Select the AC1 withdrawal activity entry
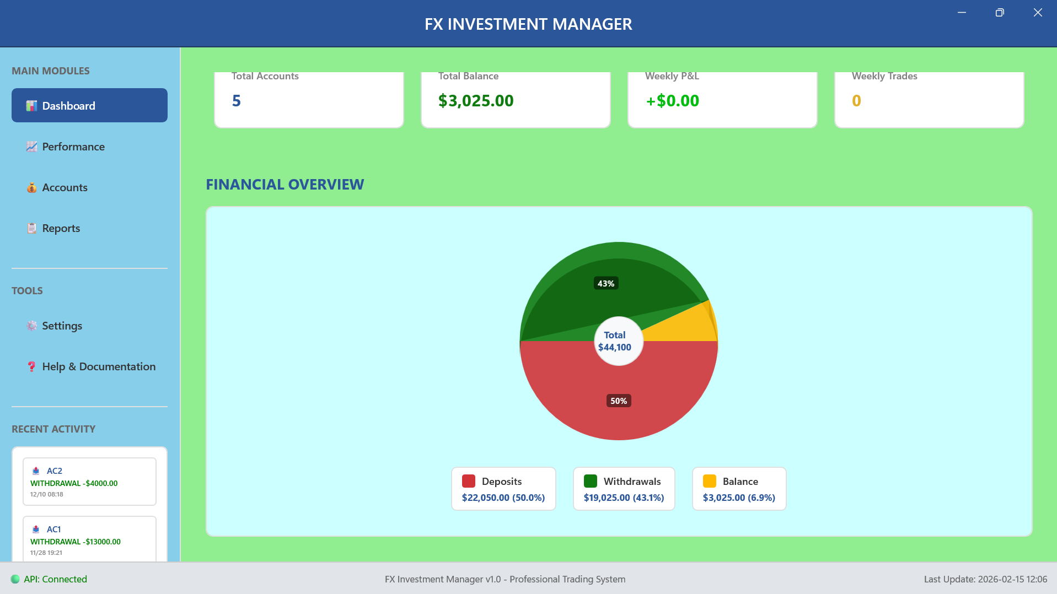The height and width of the screenshot is (594, 1057). click(x=89, y=539)
